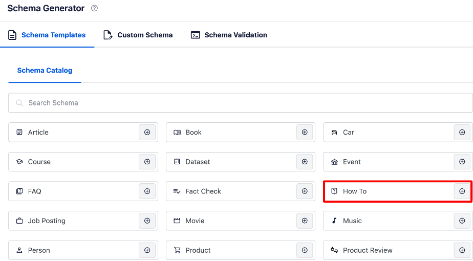Click the magnifier icon in Search Schema

(19, 103)
